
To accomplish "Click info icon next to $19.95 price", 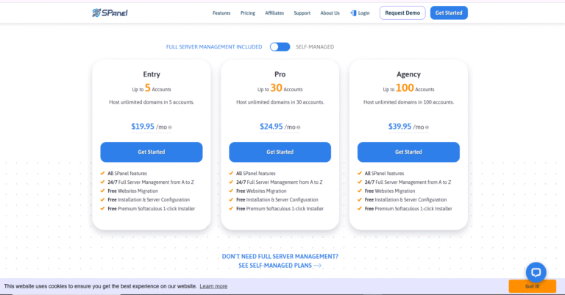I will [170, 127].
